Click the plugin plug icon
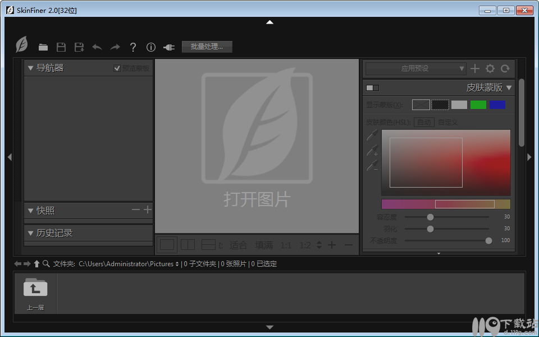Viewport: 539px width, 337px height. coord(169,47)
